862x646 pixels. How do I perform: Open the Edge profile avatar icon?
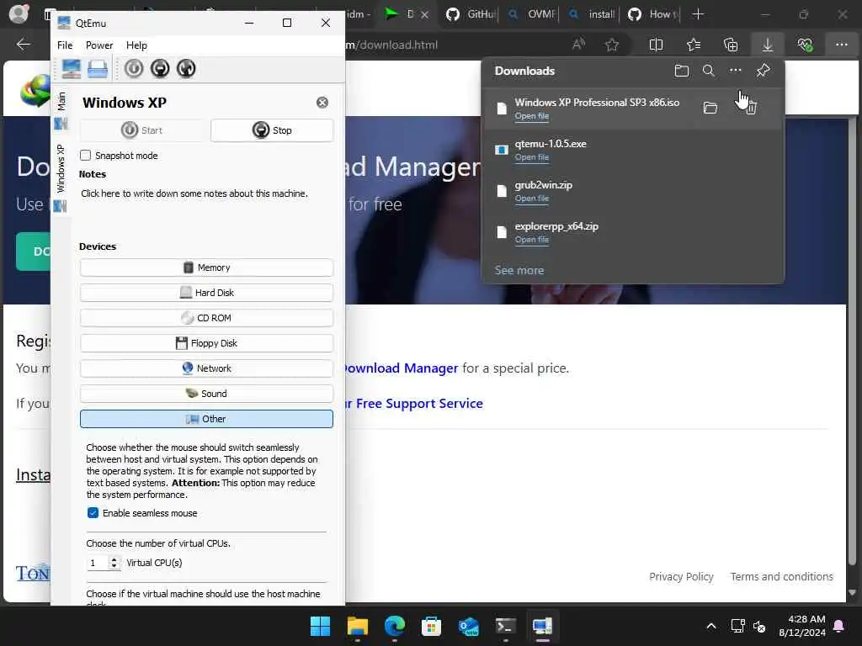point(19,13)
